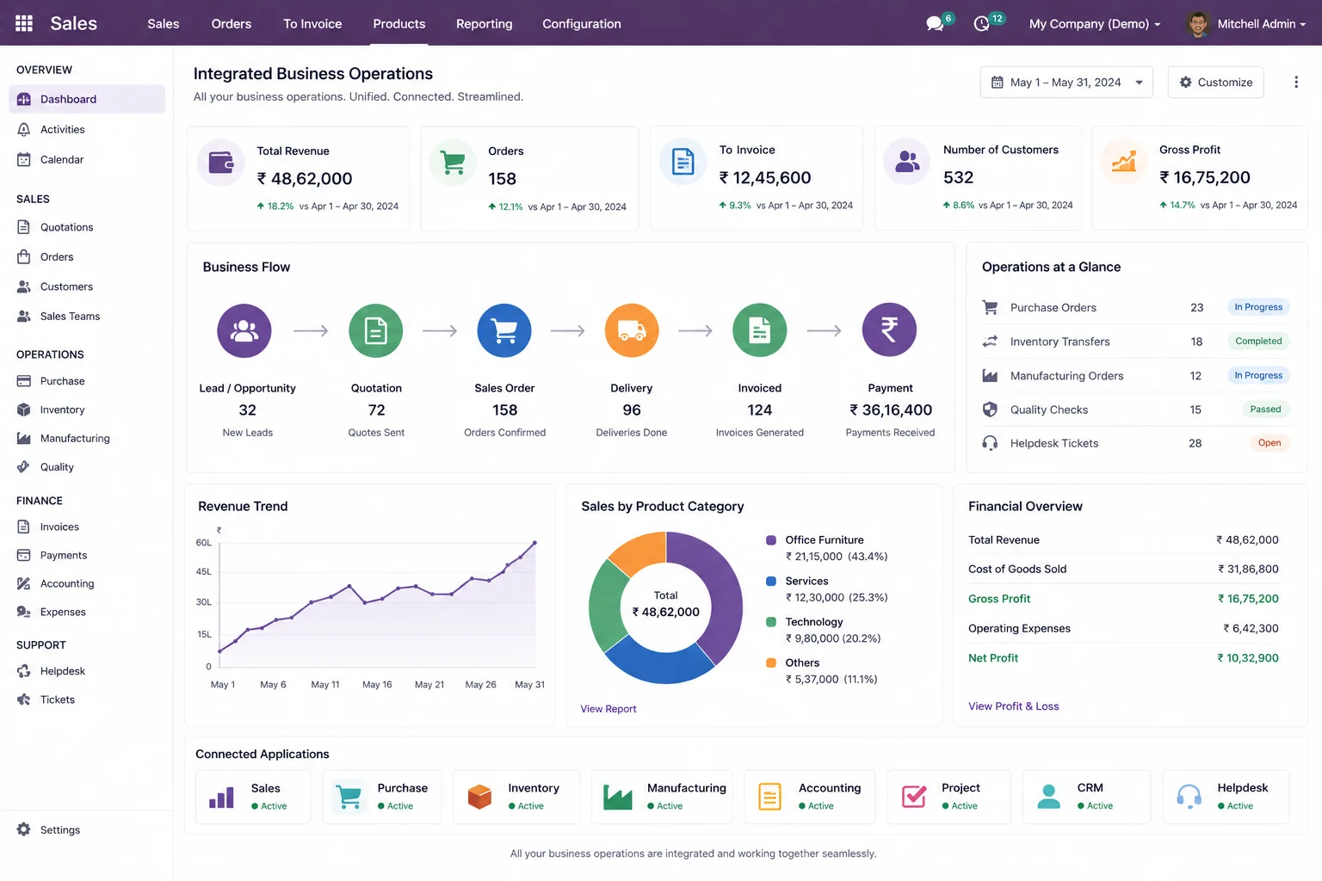Open the Mitchell Admin user menu
The image size is (1322, 881).
[1246, 24]
